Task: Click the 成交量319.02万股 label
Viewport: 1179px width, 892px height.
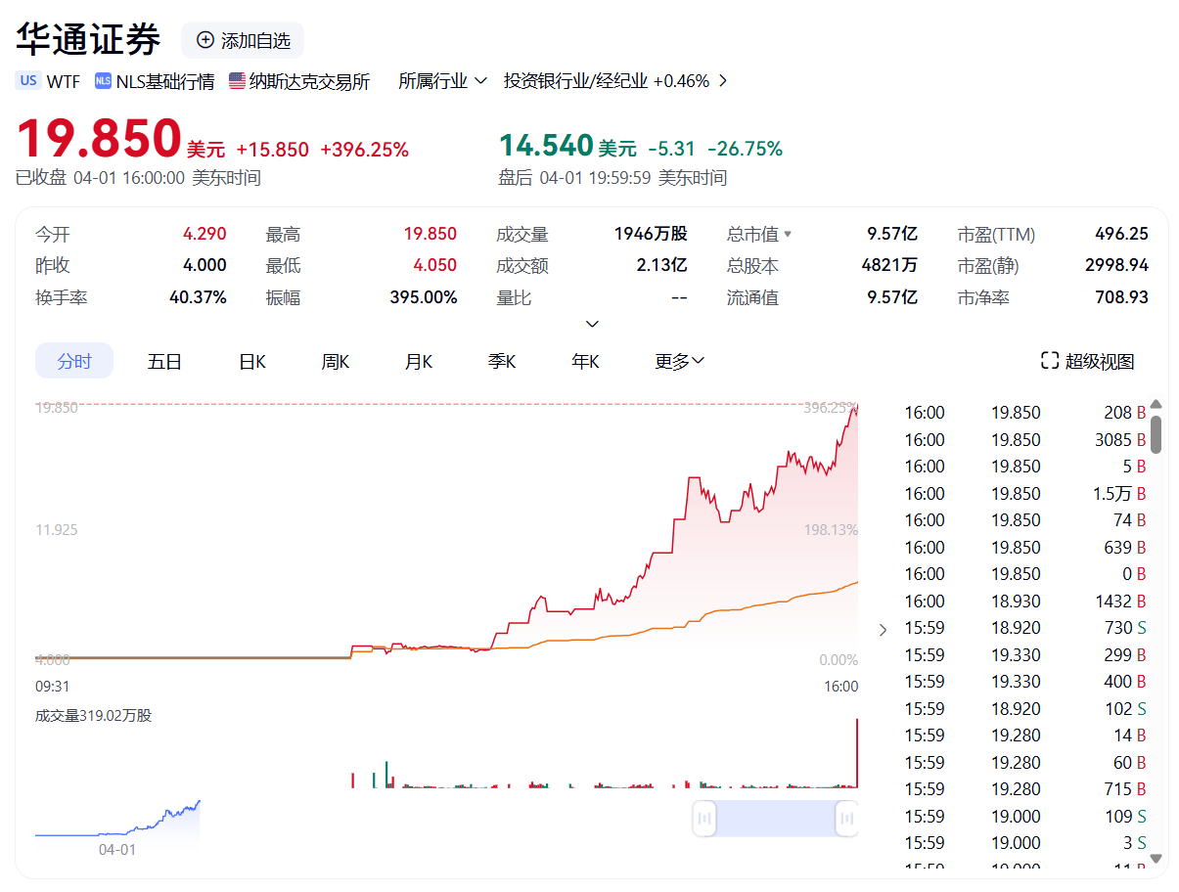Action: point(94,716)
